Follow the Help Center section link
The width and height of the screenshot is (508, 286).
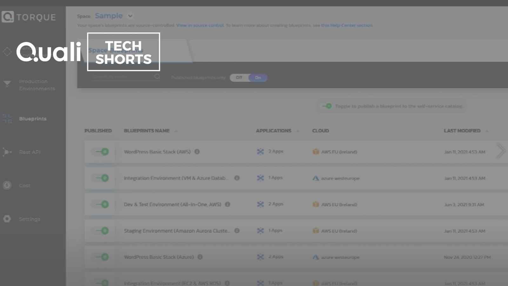click(x=347, y=25)
